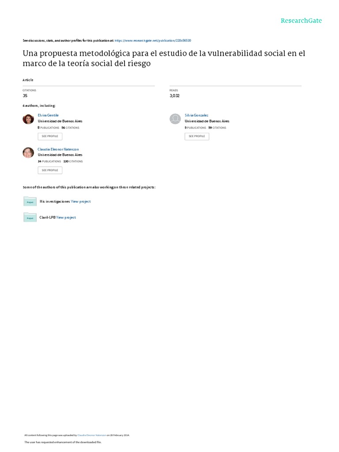The height and width of the screenshot is (452, 339).
Task: Open the Silvia Gonzalez name link
Action: (x=196, y=115)
